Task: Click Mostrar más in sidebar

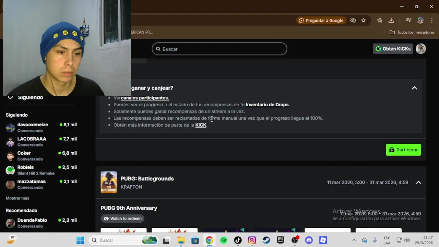Action: pyautogui.click(x=17, y=198)
